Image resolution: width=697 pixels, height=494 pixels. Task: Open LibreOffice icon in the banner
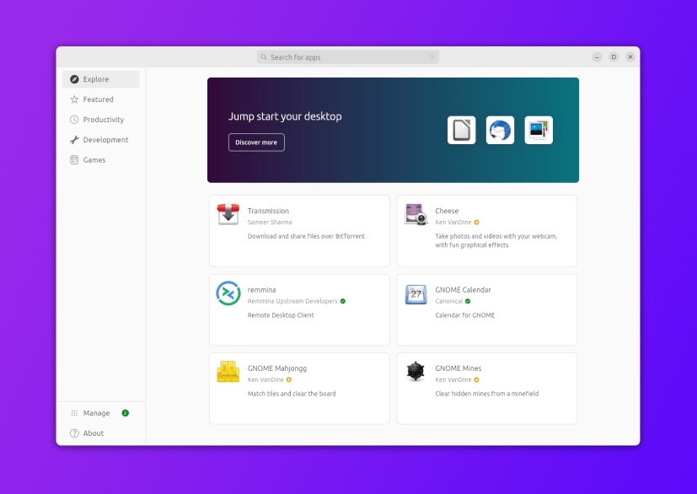click(x=461, y=131)
